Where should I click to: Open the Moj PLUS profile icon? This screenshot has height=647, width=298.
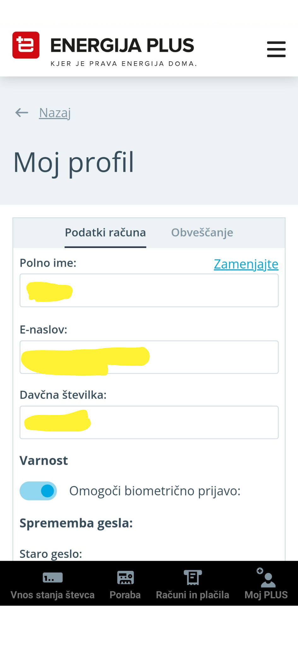pos(266,579)
